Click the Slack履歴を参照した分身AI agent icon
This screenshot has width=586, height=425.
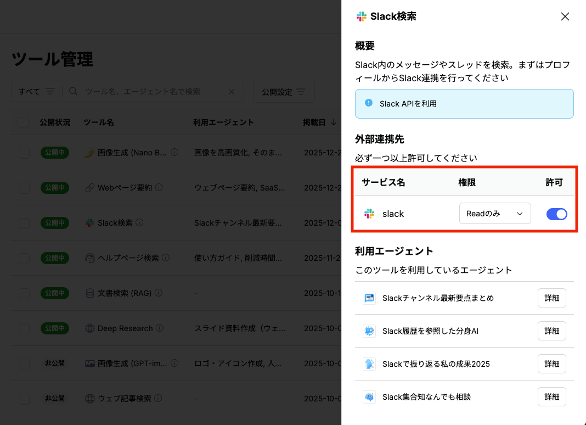point(369,331)
